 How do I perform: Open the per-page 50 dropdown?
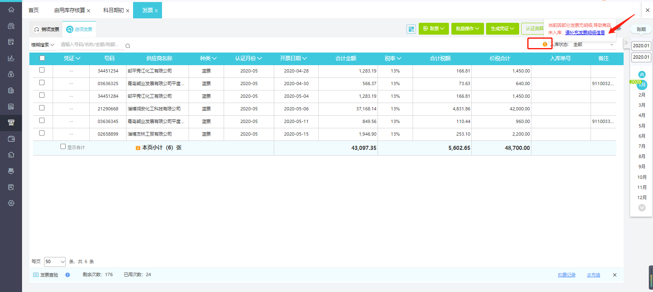pyautogui.click(x=55, y=261)
